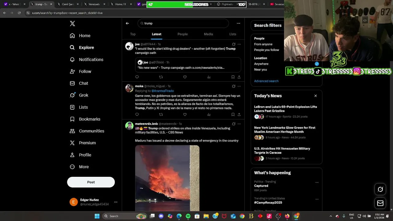Open LeBron and Luka's 65-Point news story
This screenshot has height=221, width=393.
[x=286, y=112]
